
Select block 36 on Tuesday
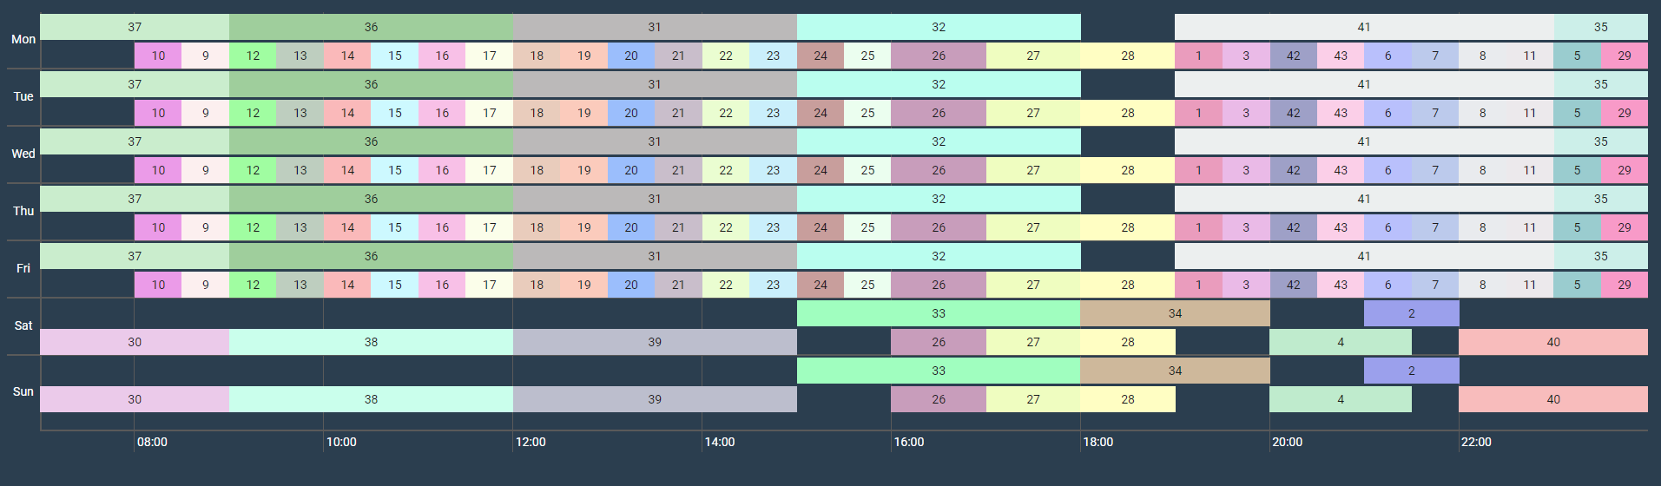371,84
